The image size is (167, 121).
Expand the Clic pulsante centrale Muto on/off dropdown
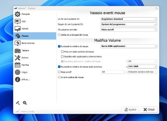[x=129, y=30]
